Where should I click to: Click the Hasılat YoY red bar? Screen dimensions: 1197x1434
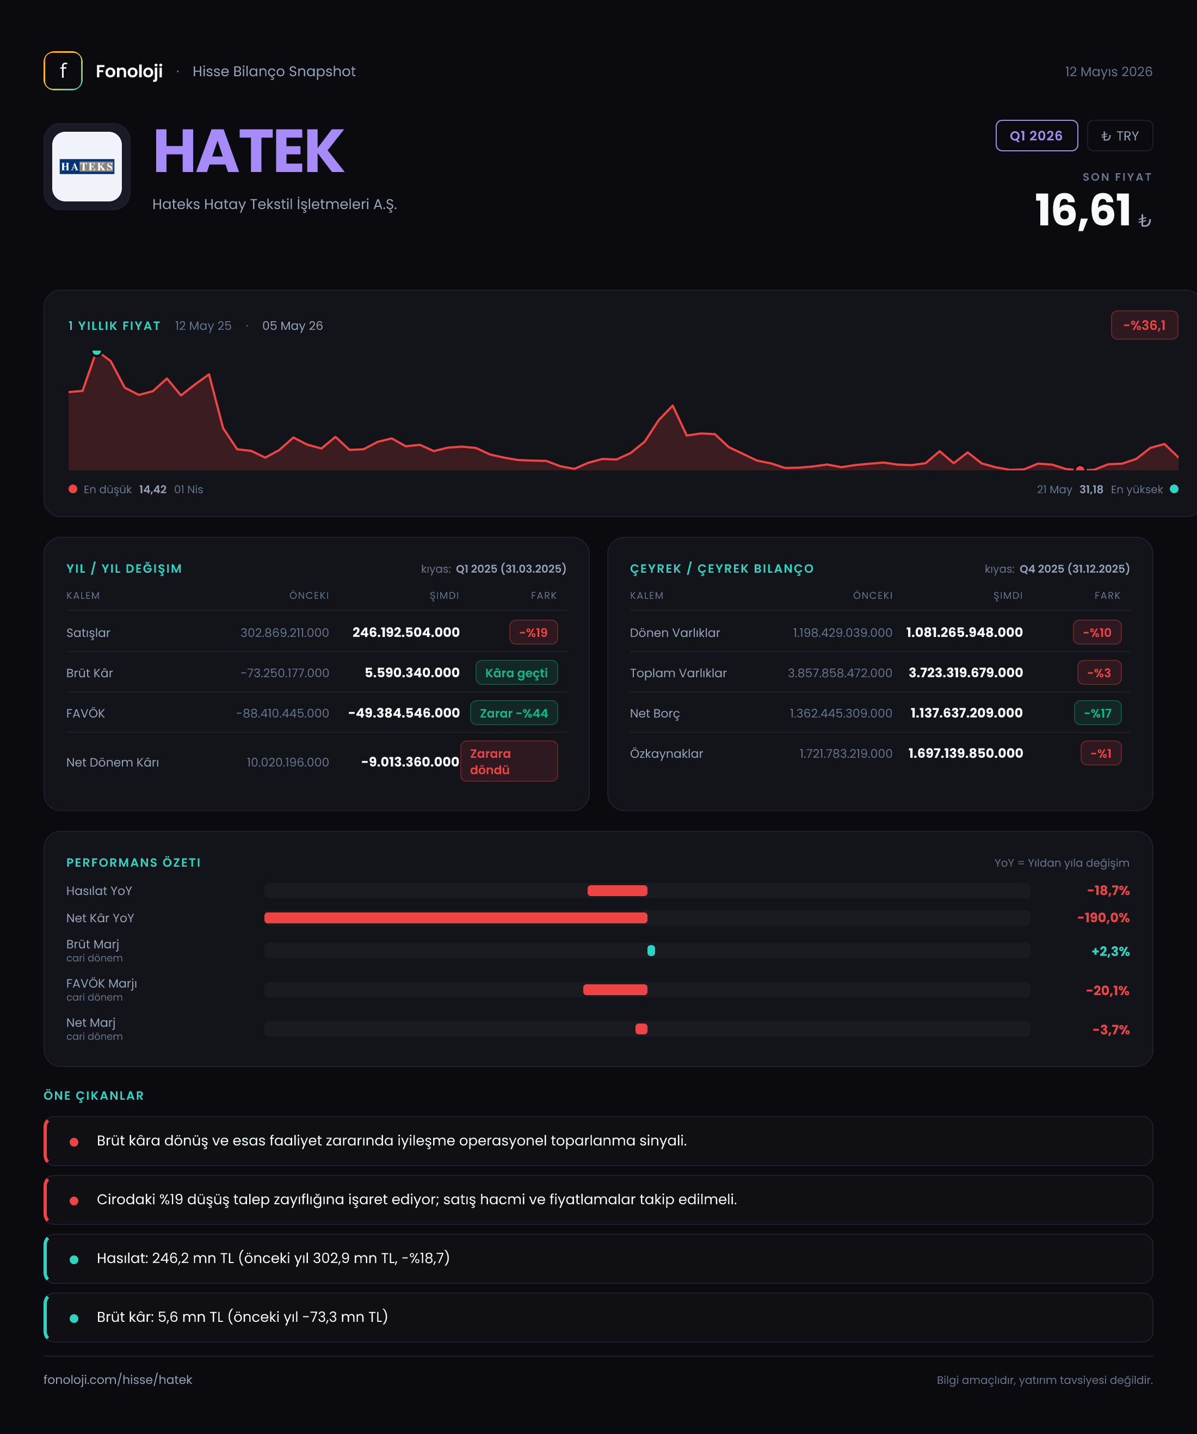coord(618,891)
